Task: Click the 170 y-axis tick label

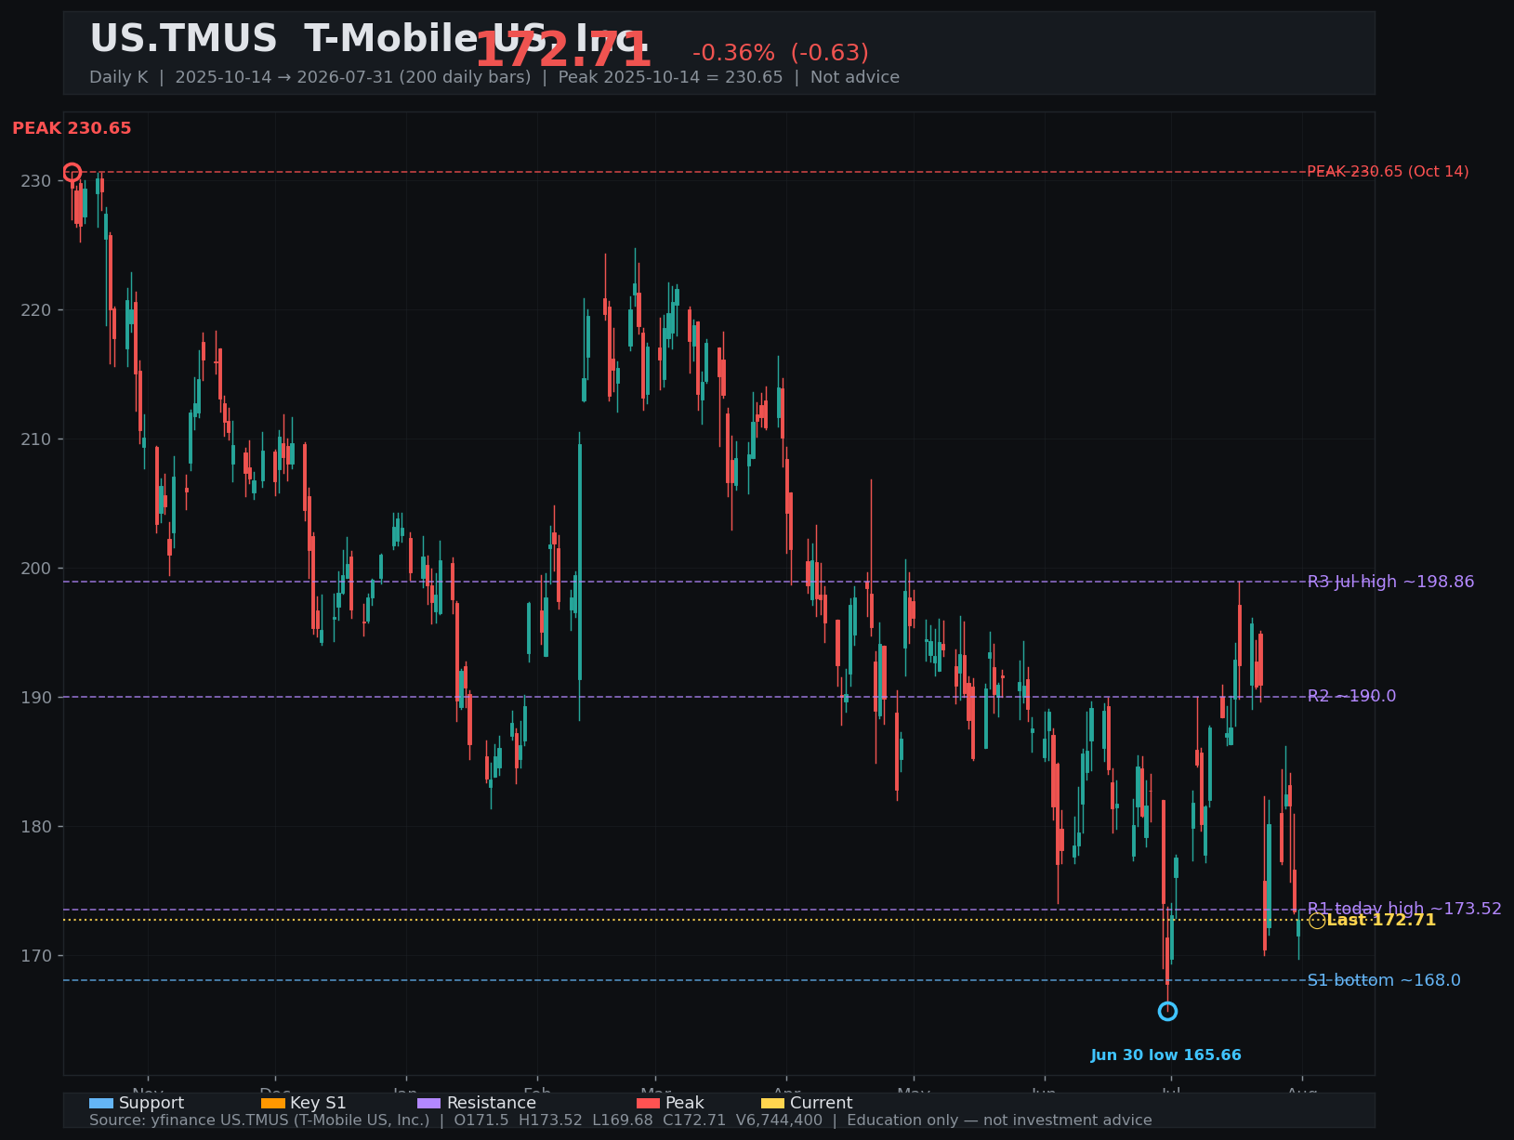Action: [35, 955]
